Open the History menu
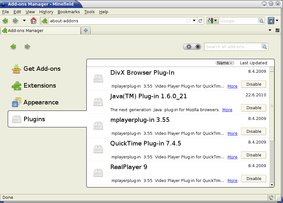 coord(46,12)
